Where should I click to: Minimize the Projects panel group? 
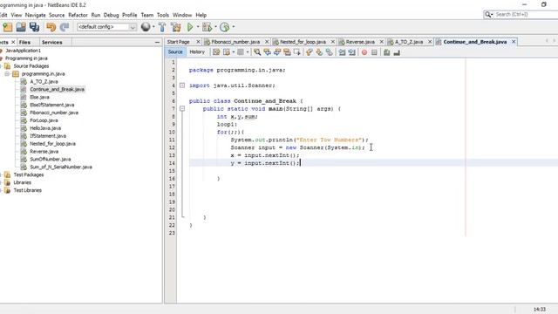pyautogui.click(x=157, y=43)
